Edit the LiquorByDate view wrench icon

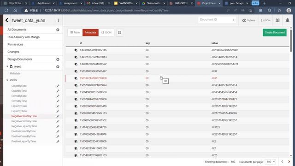point(58,106)
